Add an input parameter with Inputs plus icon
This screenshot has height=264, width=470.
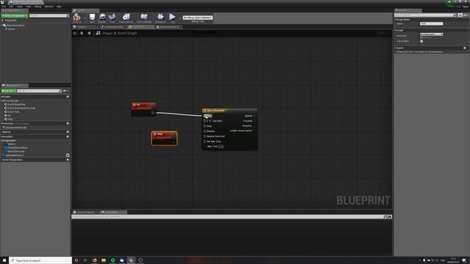[465, 48]
